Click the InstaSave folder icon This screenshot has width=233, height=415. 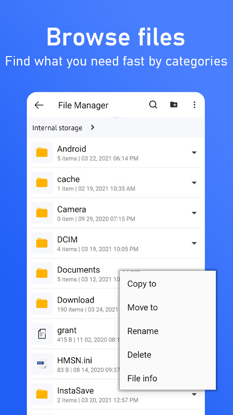coord(42,394)
